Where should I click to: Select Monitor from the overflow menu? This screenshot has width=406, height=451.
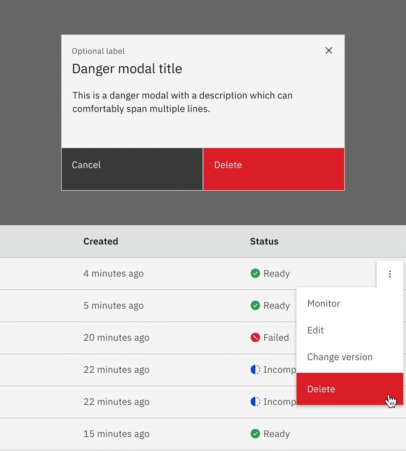point(323,303)
